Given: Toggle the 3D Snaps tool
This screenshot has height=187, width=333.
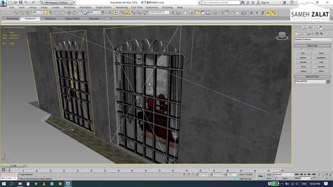Looking at the screenshot, I should 122,13.
